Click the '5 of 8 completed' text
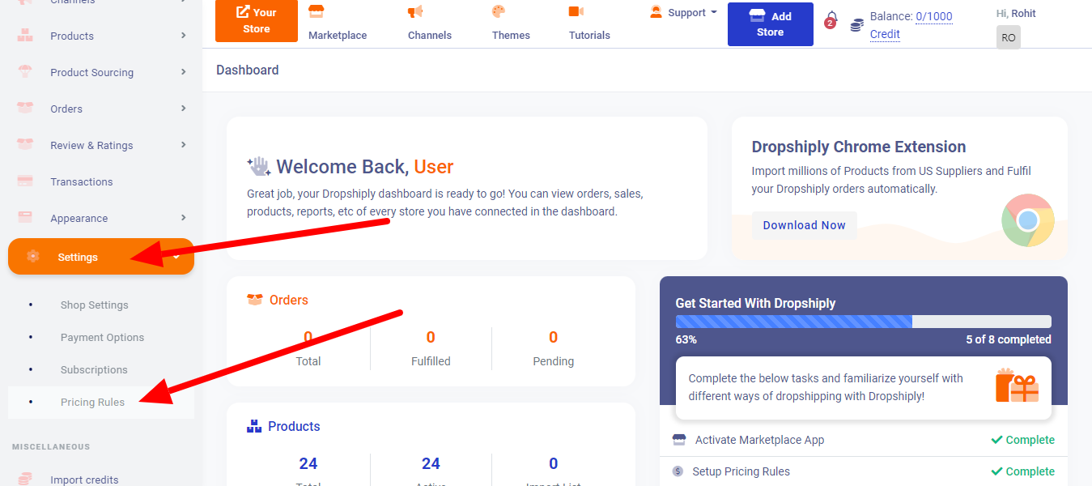This screenshot has height=486, width=1092. [1009, 339]
